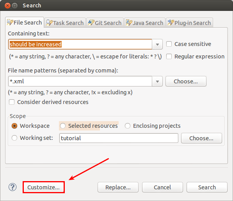Open the Customize dialog
This screenshot has width=233, height=201.
(44, 187)
